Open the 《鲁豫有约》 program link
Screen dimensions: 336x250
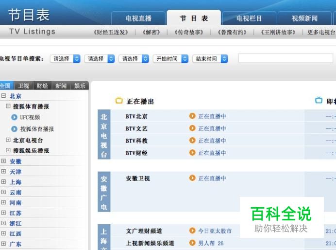coord(232,33)
